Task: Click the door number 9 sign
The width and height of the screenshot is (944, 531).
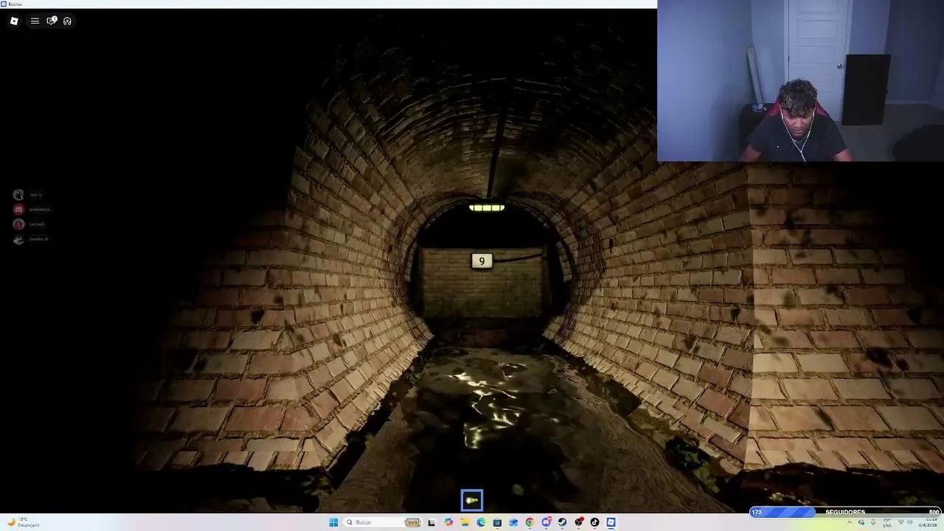Action: tap(482, 260)
